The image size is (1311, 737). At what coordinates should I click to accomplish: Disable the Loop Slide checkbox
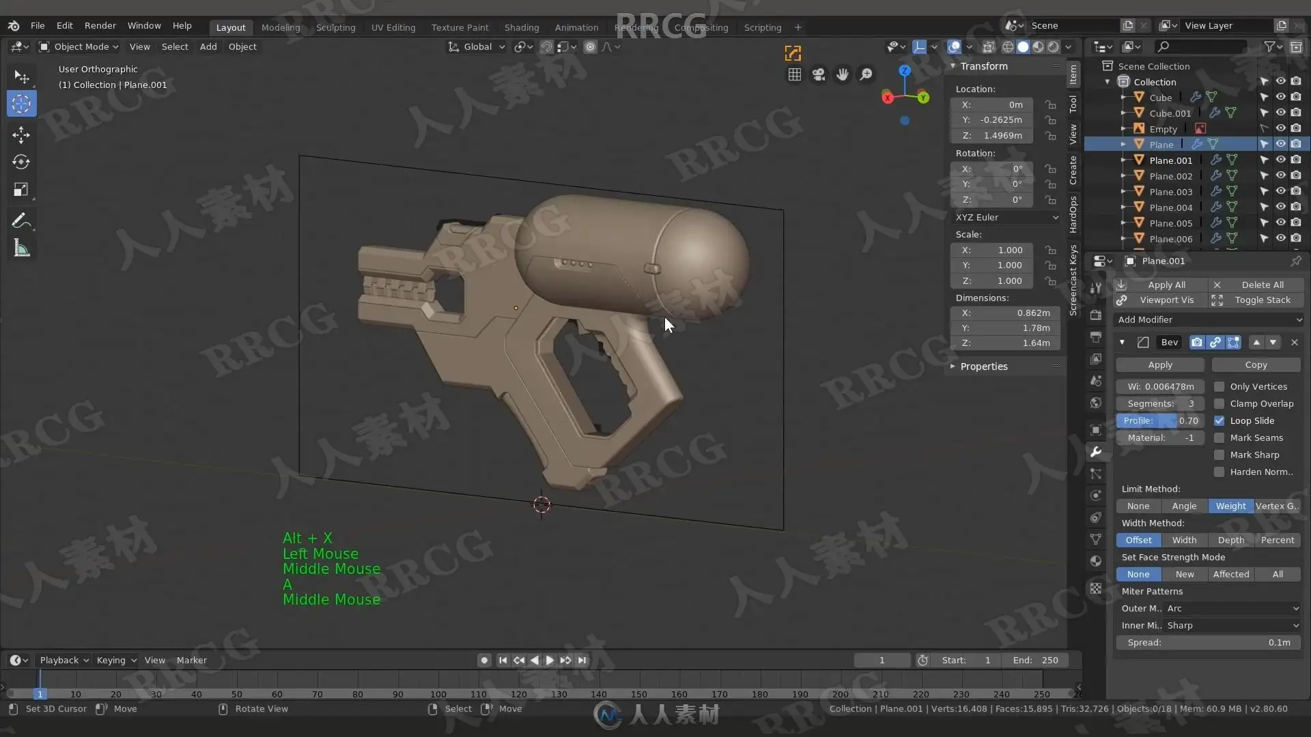click(x=1219, y=420)
